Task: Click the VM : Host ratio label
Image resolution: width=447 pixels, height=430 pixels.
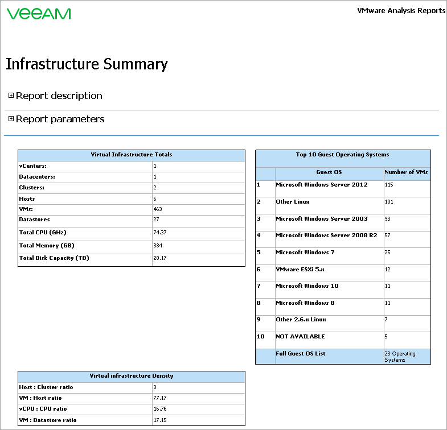Action: point(40,398)
